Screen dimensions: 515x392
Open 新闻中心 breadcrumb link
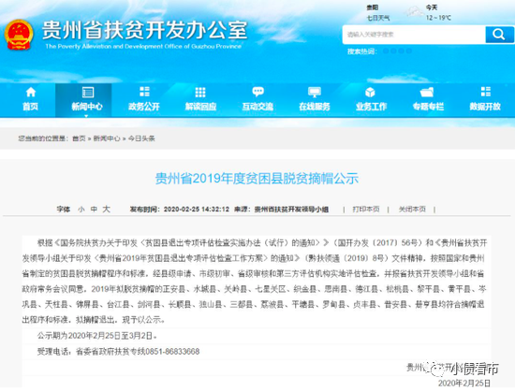(x=107, y=138)
